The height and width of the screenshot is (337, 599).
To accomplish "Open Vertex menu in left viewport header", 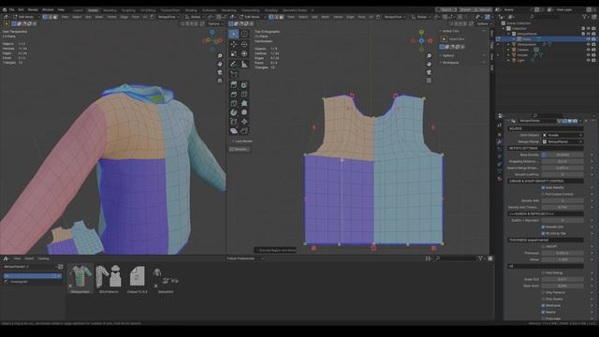I will [111, 17].
